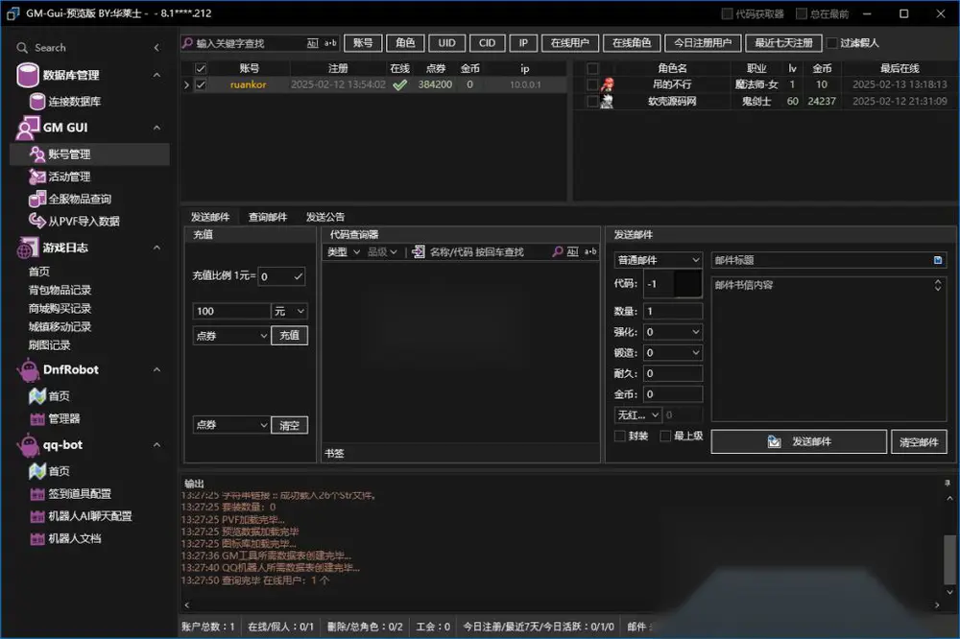
Task: Toggle select-all checkbox in account table header
Action: [201, 68]
